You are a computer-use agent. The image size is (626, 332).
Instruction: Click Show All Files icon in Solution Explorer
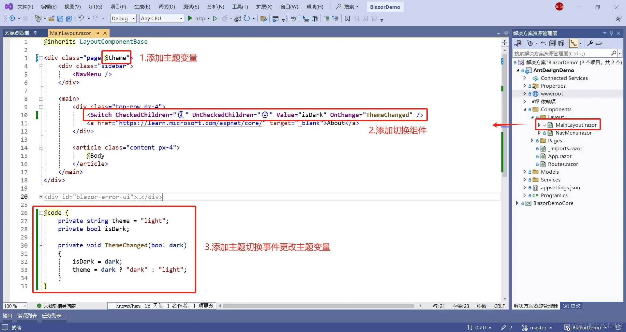point(561,43)
